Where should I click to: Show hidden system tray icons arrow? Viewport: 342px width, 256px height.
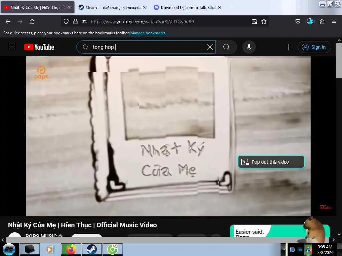tap(284, 249)
